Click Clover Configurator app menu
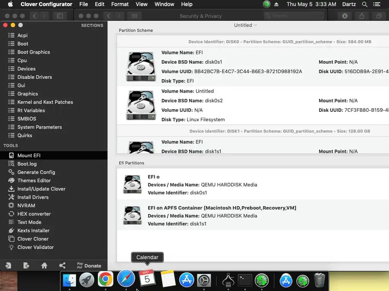Image resolution: width=389 pixels, height=291 pixels. point(46,4)
